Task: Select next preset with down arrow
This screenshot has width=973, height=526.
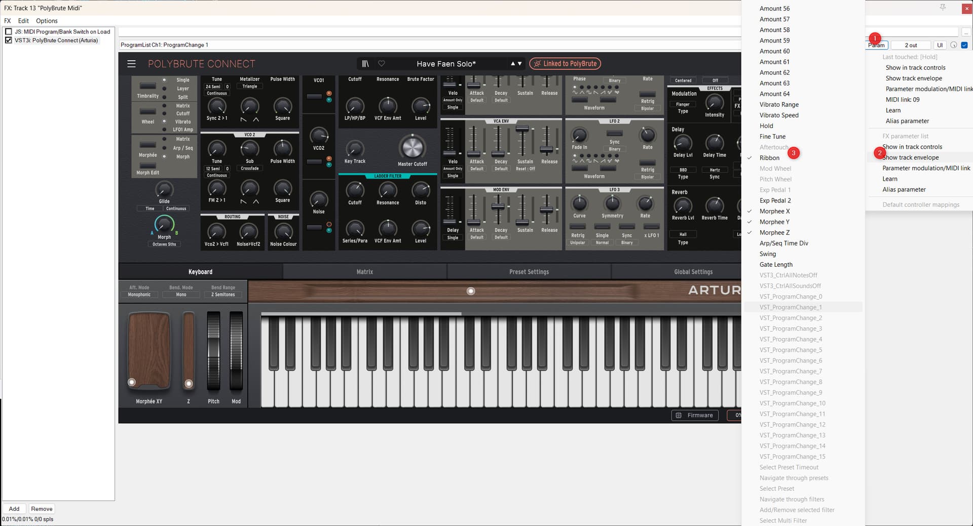Action: tap(520, 64)
